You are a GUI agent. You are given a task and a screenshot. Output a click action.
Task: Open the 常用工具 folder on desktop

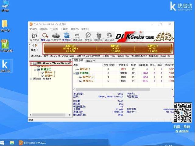click(5, 26)
